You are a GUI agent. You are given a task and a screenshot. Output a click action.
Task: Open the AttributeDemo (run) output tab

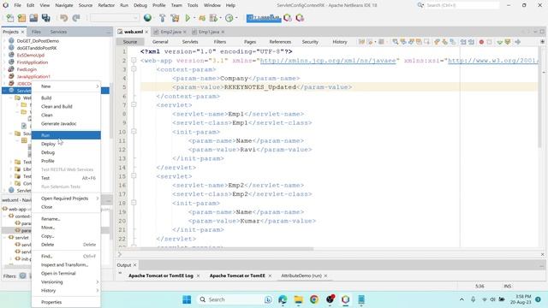pyautogui.click(x=301, y=275)
